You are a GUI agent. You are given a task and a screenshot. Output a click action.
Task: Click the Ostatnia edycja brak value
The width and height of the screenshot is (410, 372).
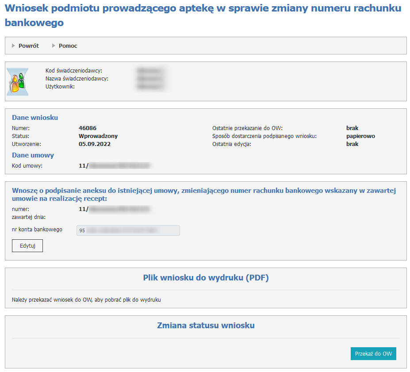[352, 144]
